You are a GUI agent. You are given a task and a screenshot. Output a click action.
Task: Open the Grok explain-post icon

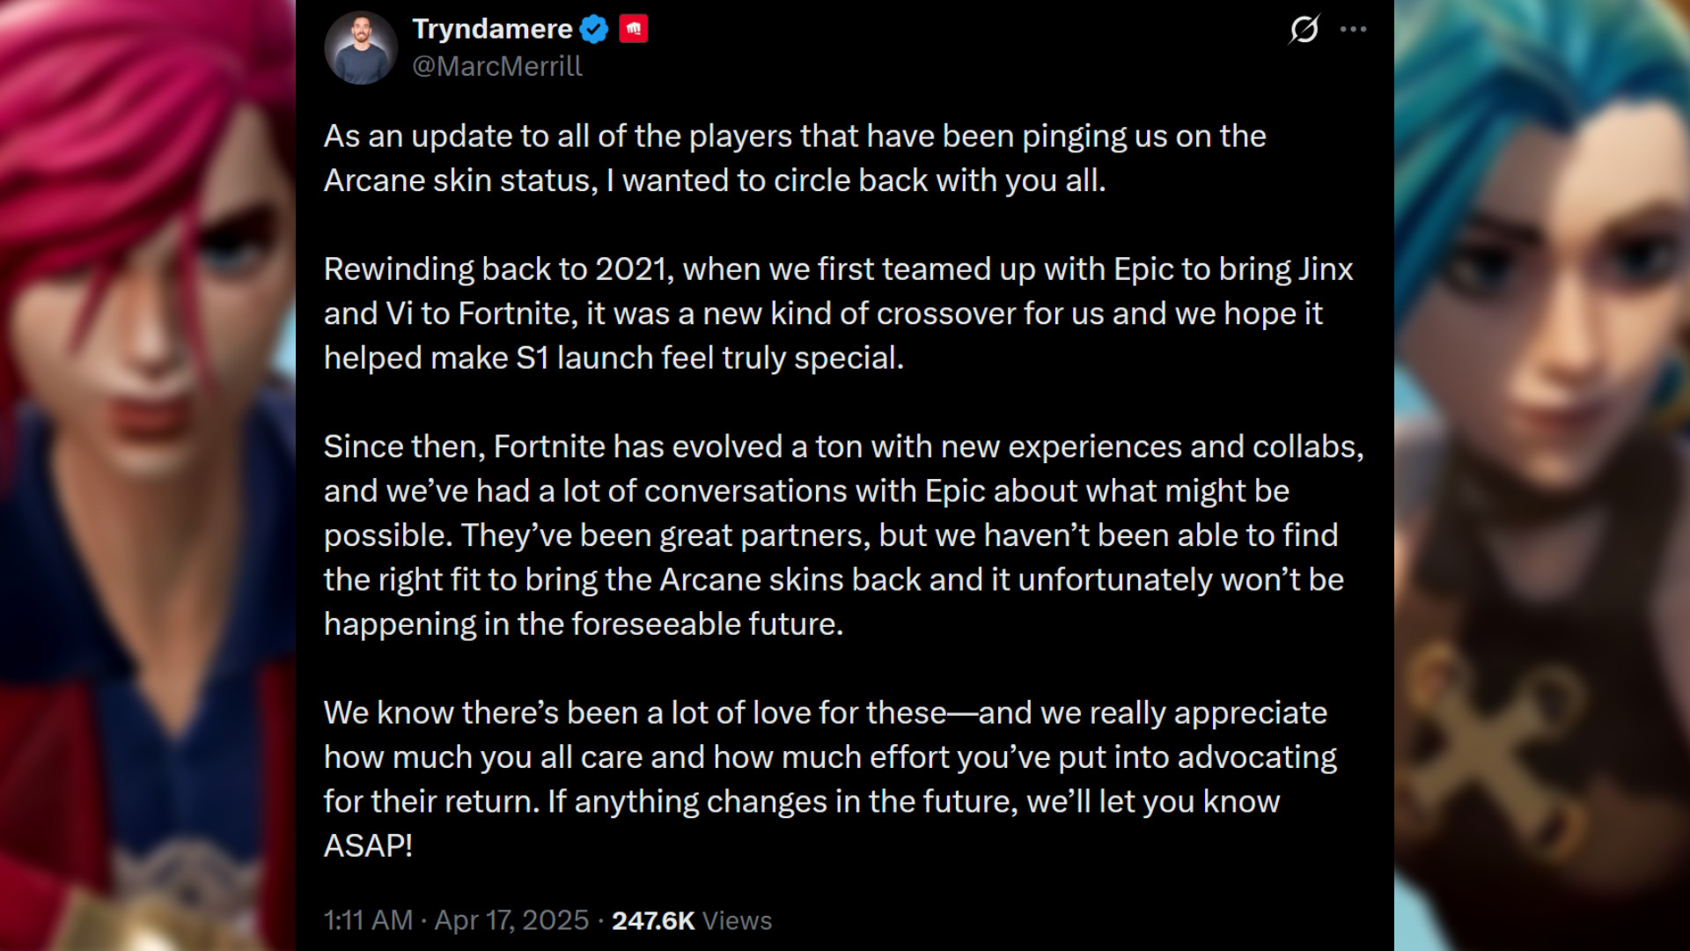pyautogui.click(x=1304, y=29)
